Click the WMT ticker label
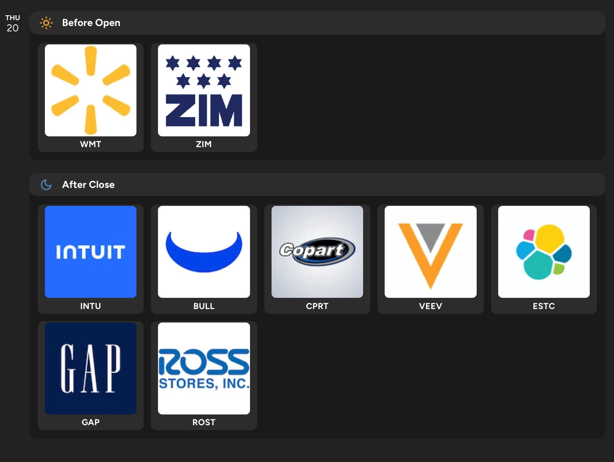Viewport: 614px width, 462px height. point(91,144)
